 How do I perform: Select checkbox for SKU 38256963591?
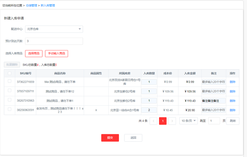[10, 109]
